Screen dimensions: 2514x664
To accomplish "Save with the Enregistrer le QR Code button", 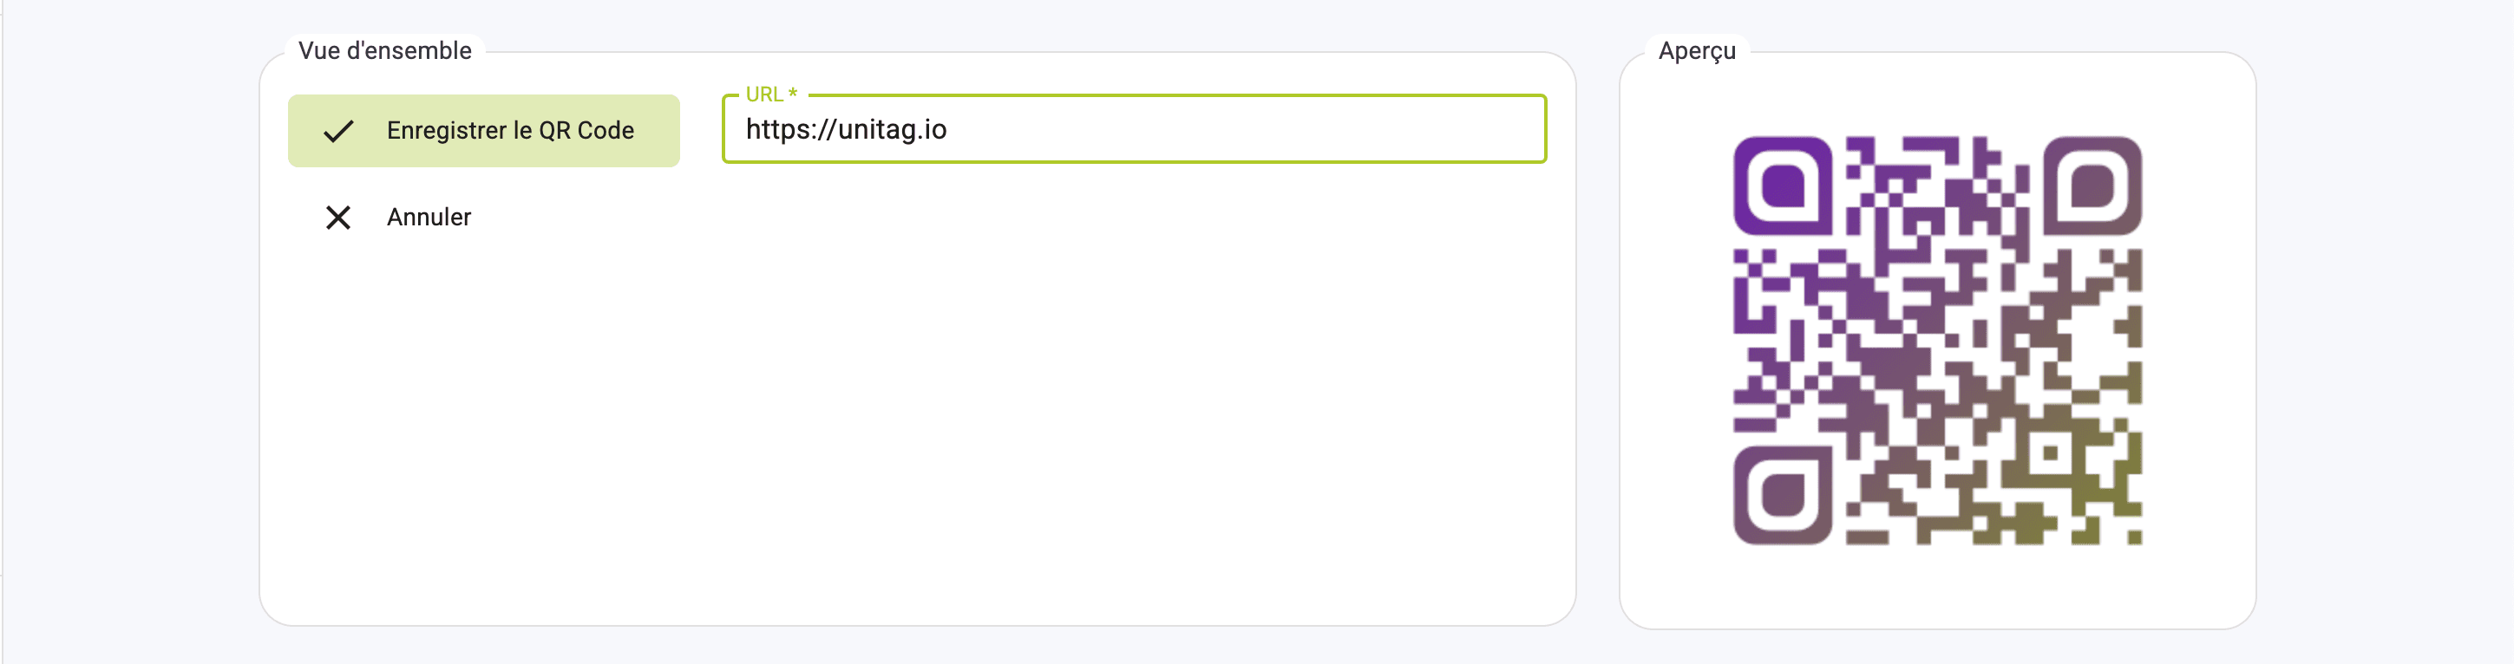I will click(484, 131).
